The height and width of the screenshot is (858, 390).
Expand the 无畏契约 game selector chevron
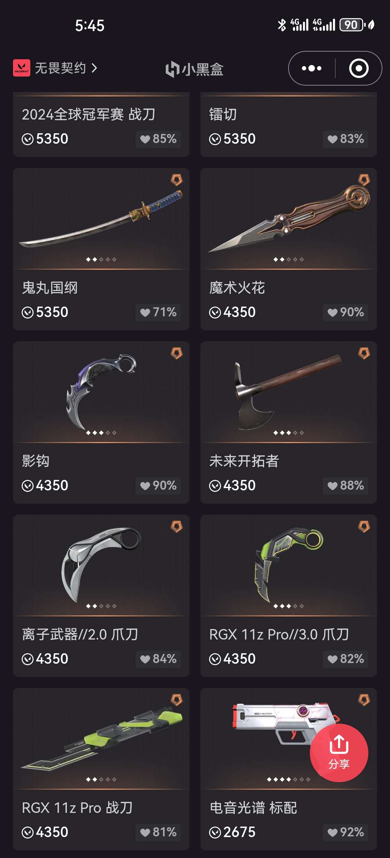(x=94, y=68)
